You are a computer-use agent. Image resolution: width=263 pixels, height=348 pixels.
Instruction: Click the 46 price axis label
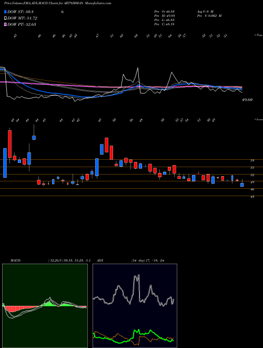click(x=252, y=189)
